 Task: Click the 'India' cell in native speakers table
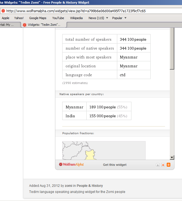(x=74, y=116)
